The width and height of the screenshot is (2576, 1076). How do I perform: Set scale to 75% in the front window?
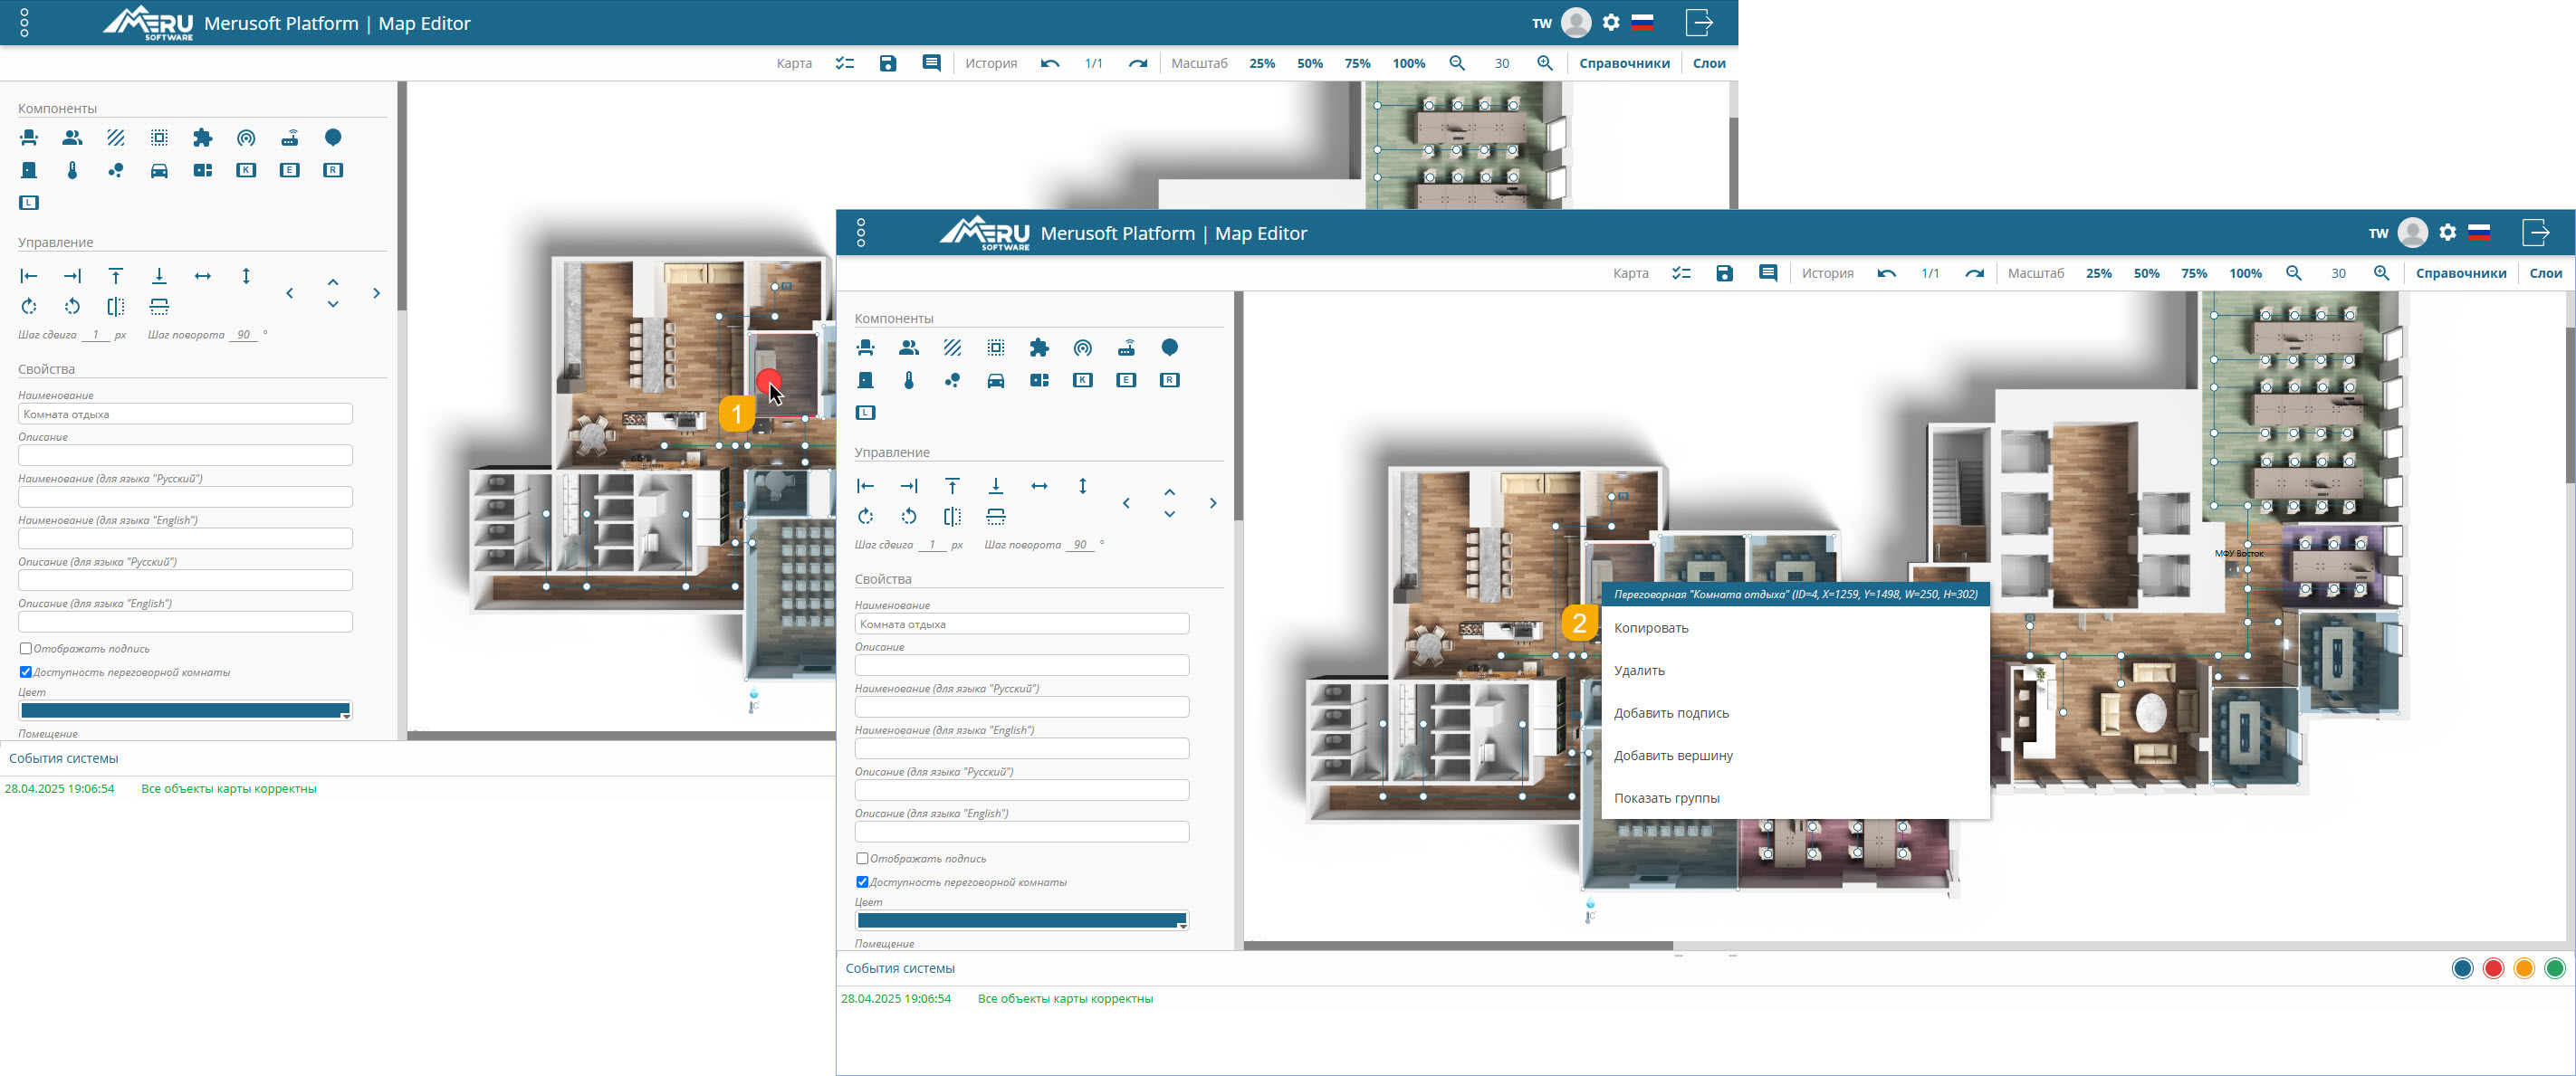tap(2193, 273)
